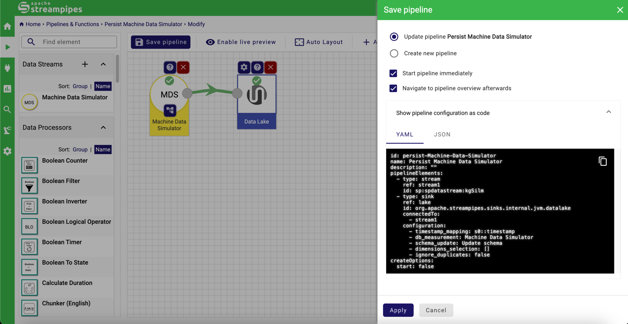Uncheck Start pipeline immediately checkbox
The width and height of the screenshot is (628, 324).
tap(393, 73)
